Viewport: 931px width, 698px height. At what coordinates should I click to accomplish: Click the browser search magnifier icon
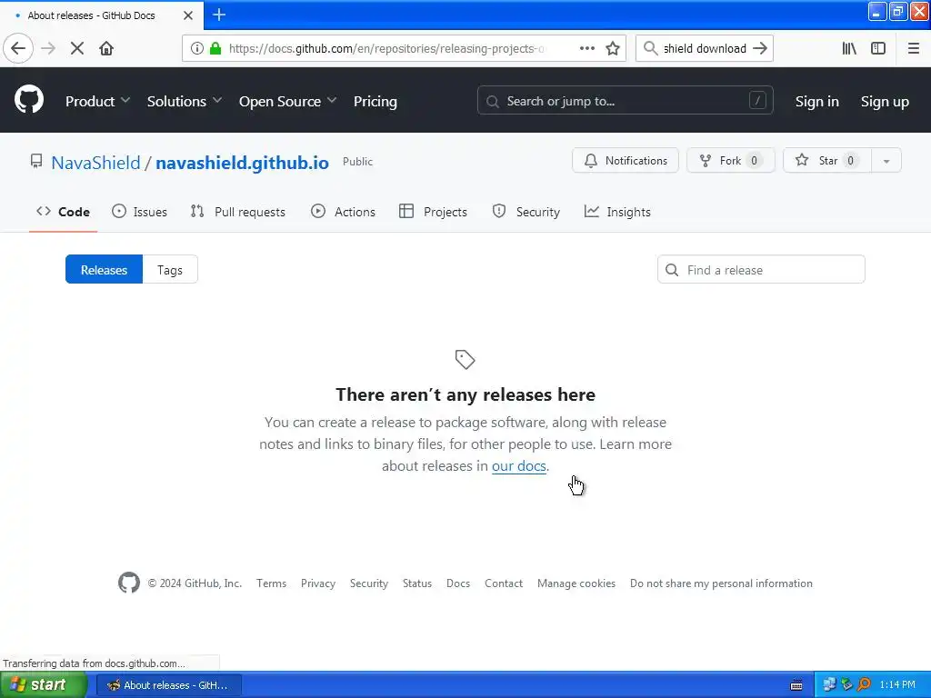coord(651,48)
